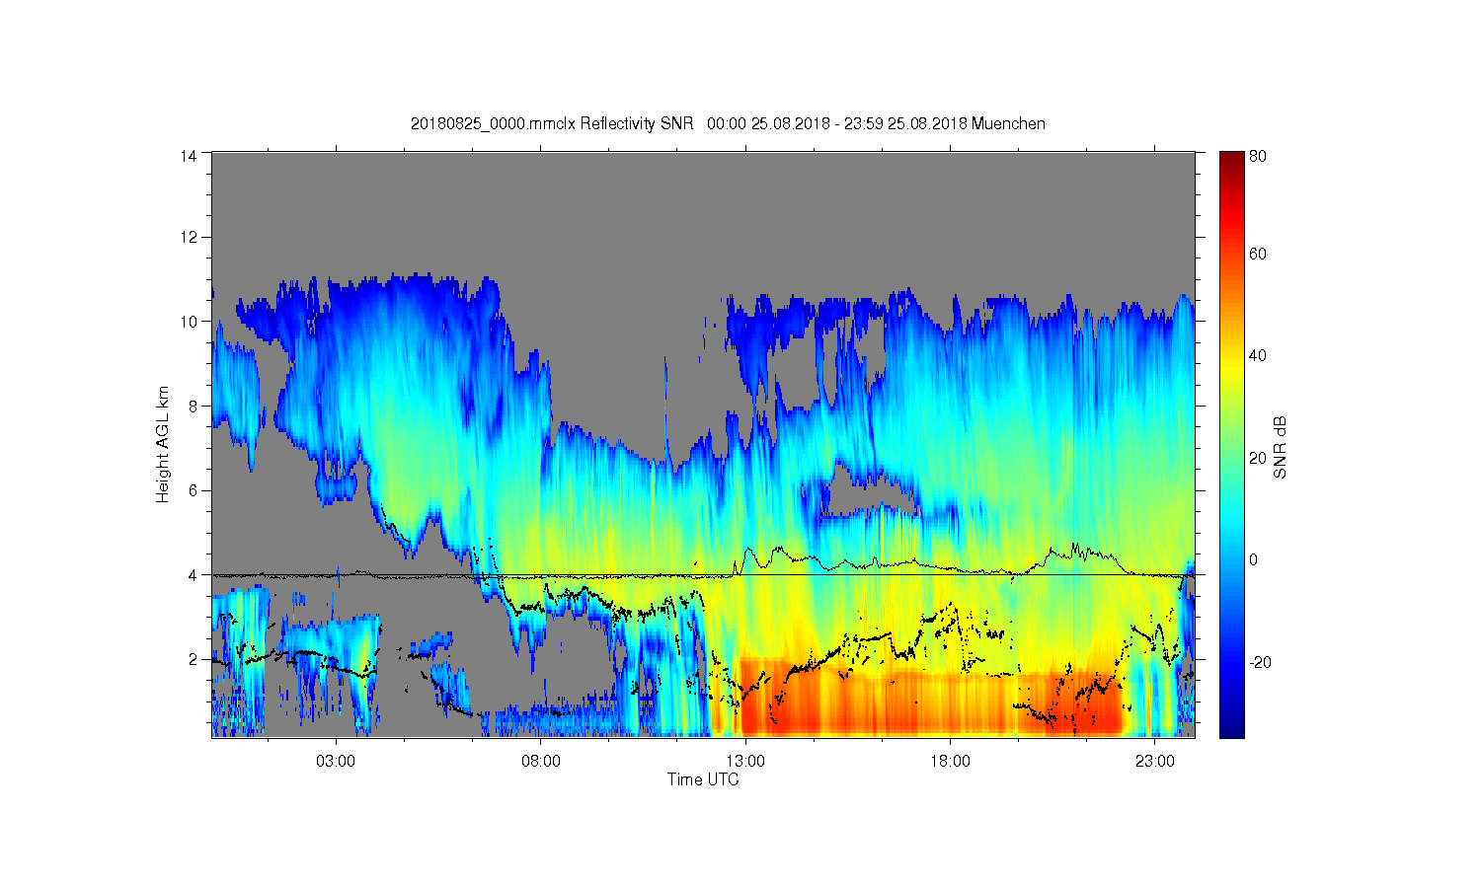Image resolution: width=1481 pixels, height=888 pixels.
Task: Select height axis tick label 2
Action: pos(193,659)
